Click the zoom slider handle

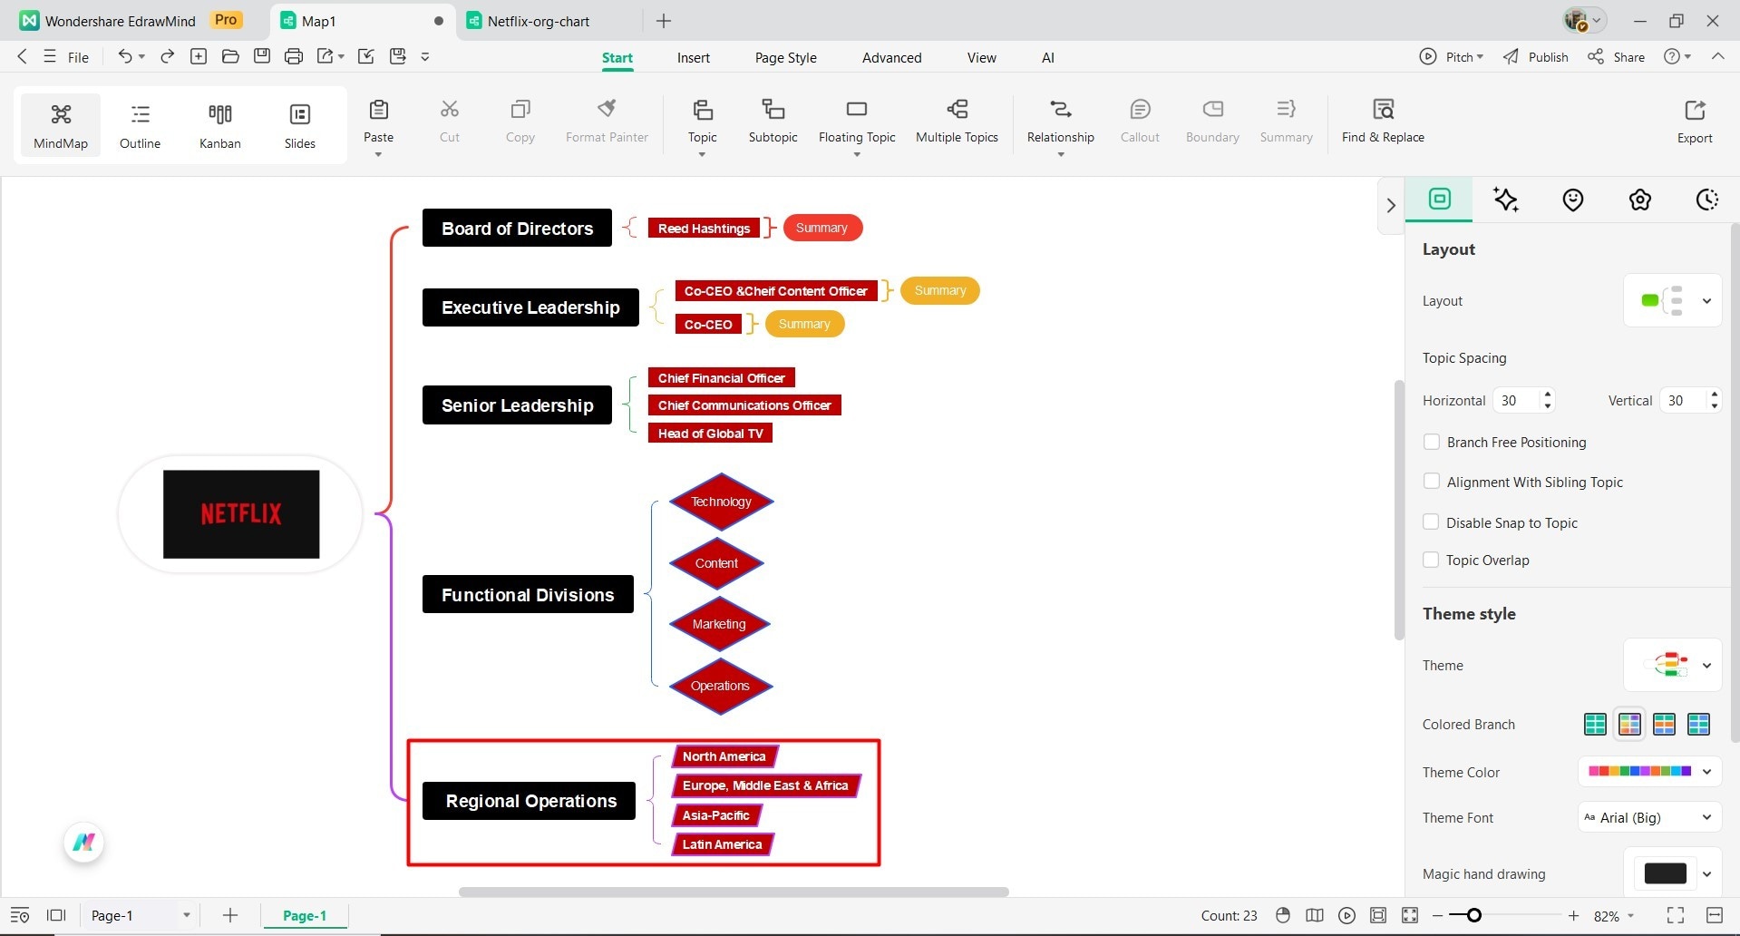1474,916
